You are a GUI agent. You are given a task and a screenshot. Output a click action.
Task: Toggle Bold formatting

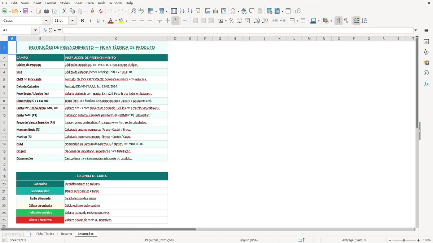(x=82, y=21)
